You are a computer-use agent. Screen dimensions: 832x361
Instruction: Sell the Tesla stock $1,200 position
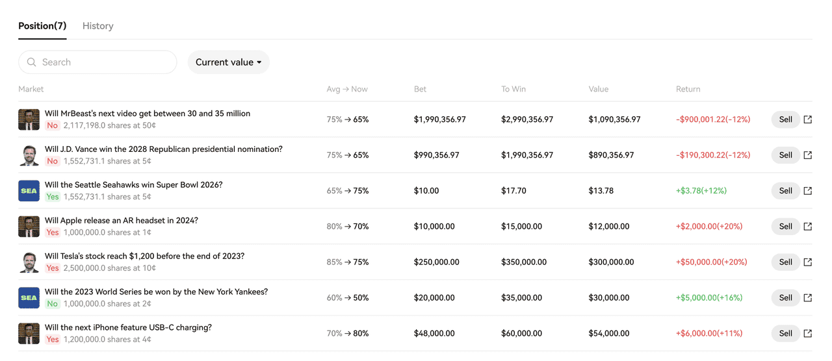click(x=785, y=262)
